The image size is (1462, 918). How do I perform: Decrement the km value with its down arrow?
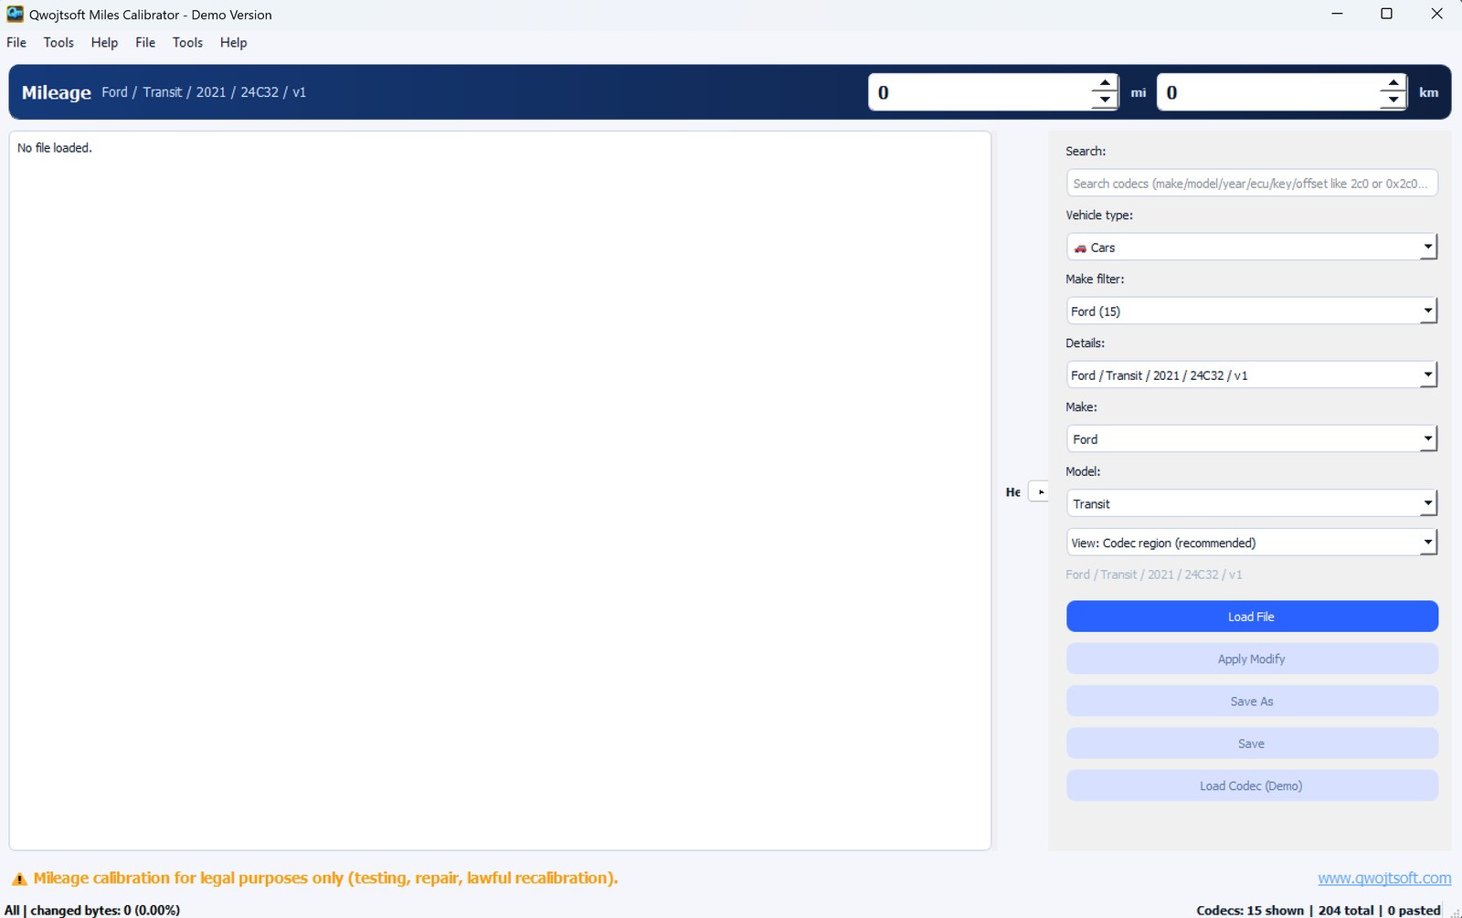click(1393, 100)
